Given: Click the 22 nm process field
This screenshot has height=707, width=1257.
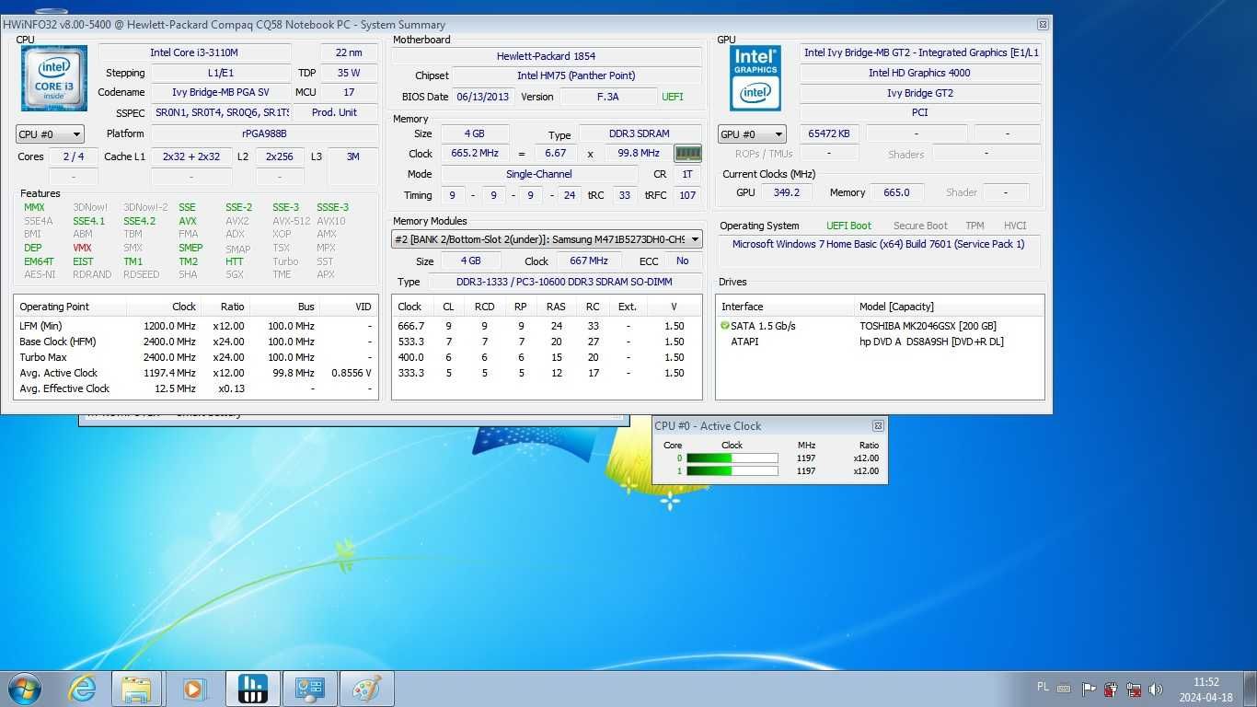Looking at the screenshot, I should click(x=349, y=52).
